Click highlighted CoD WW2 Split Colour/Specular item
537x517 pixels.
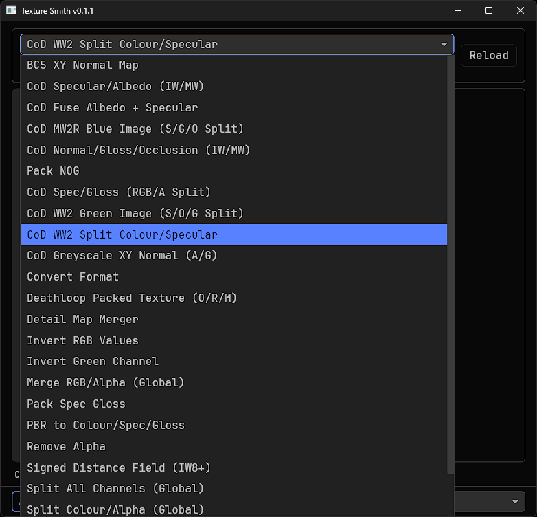(233, 235)
